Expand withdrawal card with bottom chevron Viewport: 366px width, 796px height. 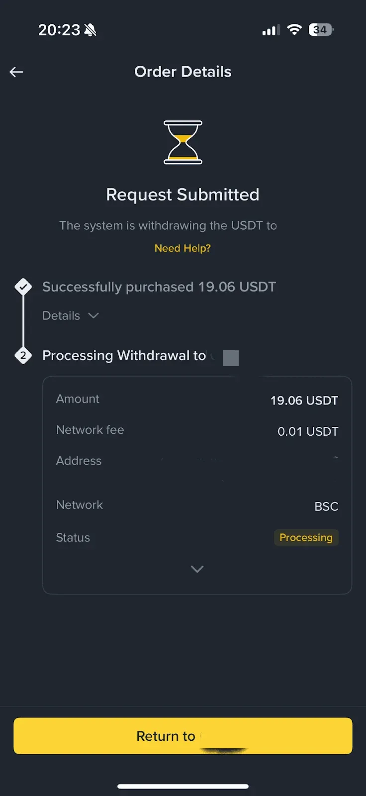[197, 569]
